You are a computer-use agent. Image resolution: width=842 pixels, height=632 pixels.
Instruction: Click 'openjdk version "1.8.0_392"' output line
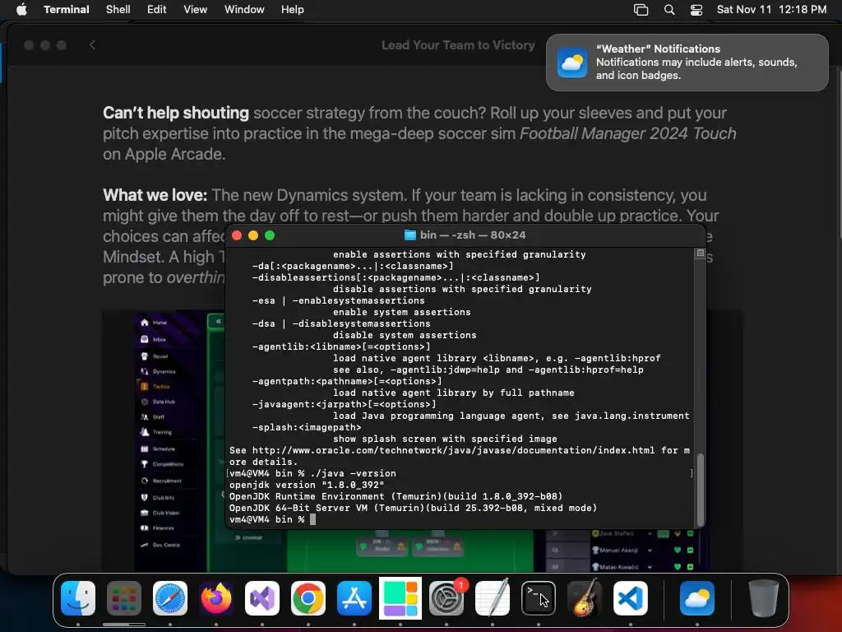point(307,485)
